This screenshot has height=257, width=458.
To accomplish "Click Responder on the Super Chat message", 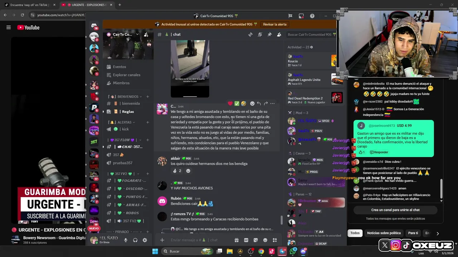I will (x=379, y=152).
